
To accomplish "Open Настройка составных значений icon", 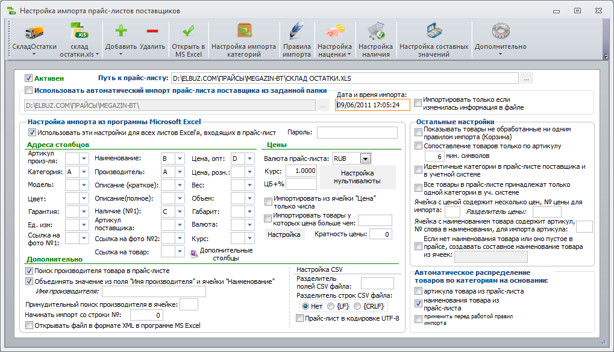I will click(x=434, y=31).
